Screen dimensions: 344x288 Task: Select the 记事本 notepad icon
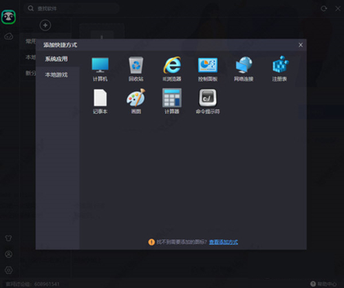(x=100, y=98)
